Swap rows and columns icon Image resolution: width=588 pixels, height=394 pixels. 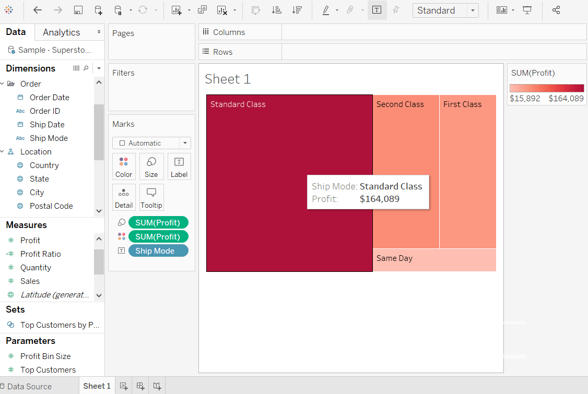(256, 10)
